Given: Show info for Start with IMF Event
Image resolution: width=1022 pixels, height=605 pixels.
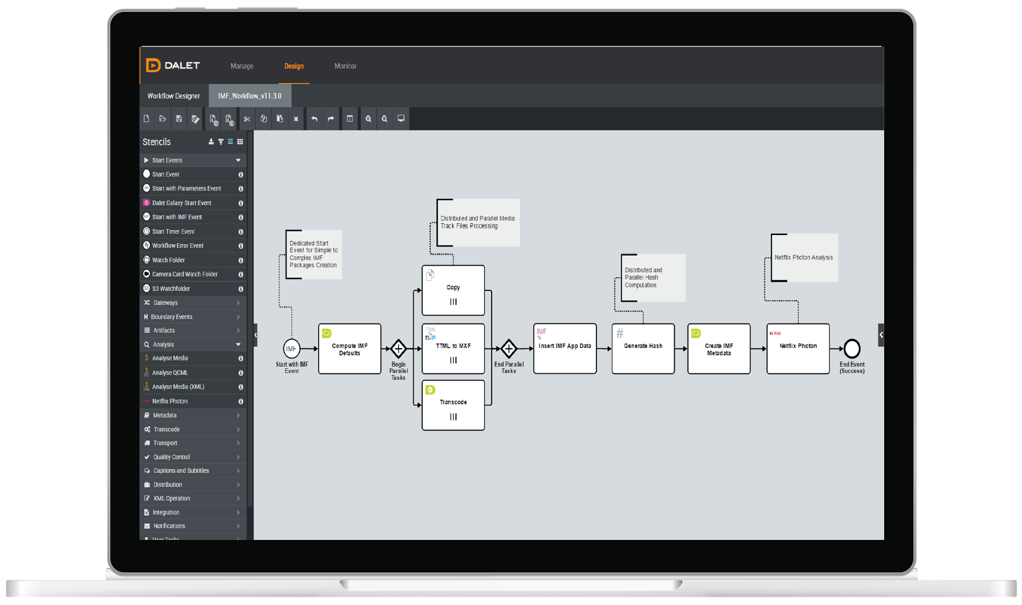Looking at the screenshot, I should 241,217.
